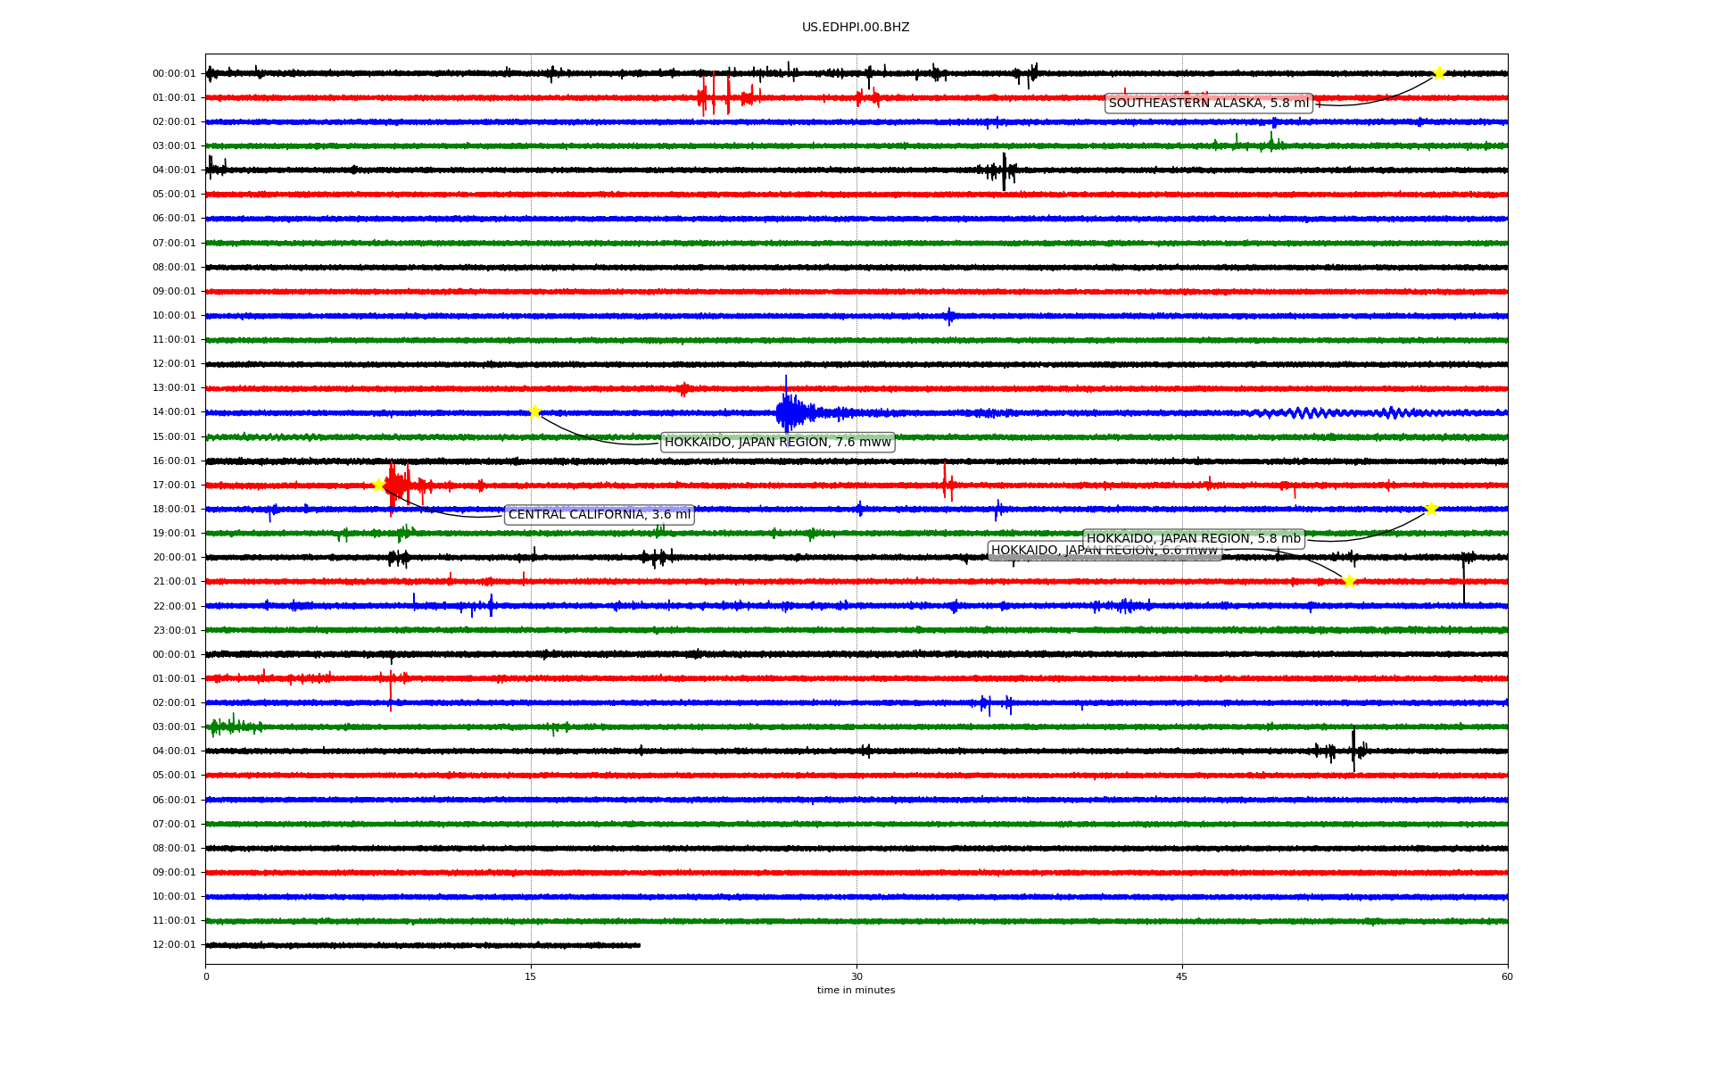
Task: Select the SOUTHEASTERN ALASKA, 5.8 ml label
Action: coord(1208,104)
